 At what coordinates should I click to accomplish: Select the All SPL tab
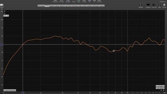click(x=47, y=6)
